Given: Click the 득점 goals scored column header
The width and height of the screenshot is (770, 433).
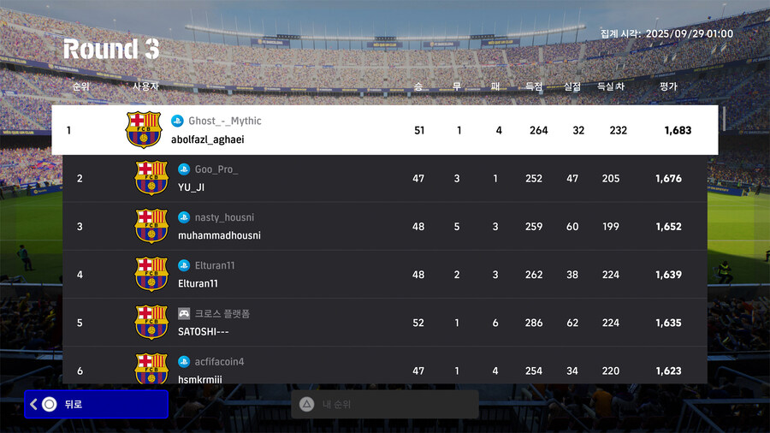Looking at the screenshot, I should pos(536,86).
